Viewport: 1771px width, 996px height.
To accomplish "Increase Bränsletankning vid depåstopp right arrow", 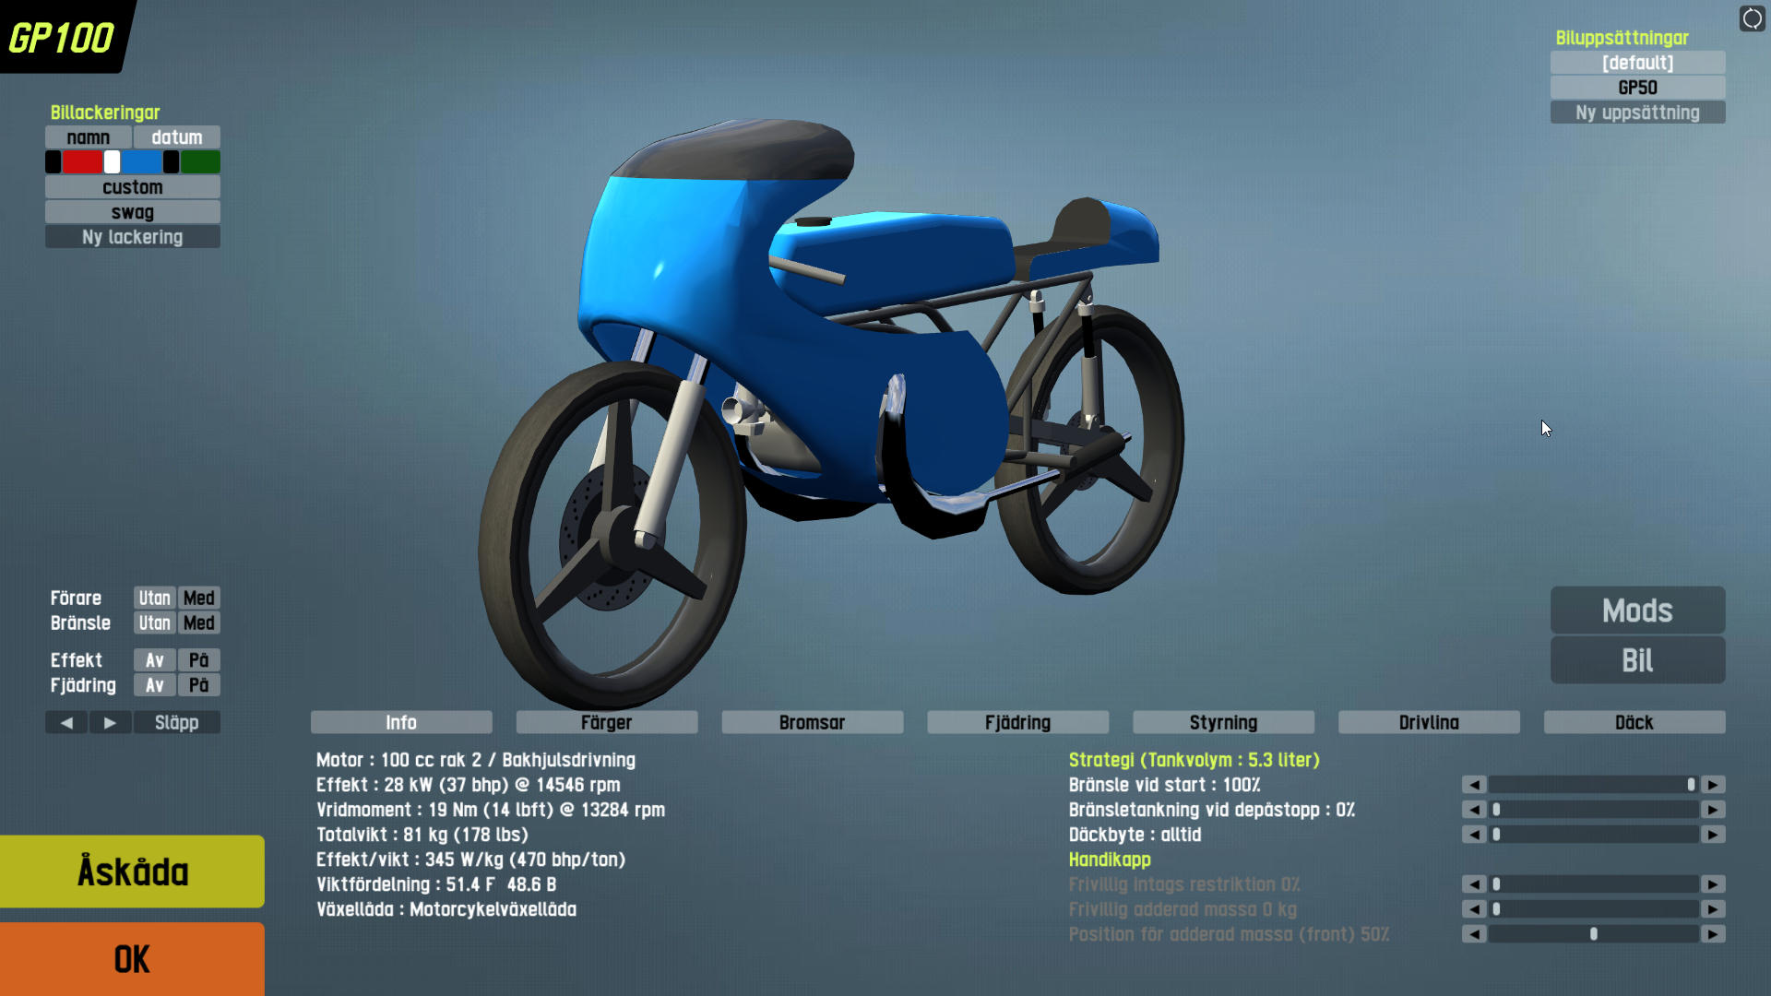I will pyautogui.click(x=1713, y=810).
